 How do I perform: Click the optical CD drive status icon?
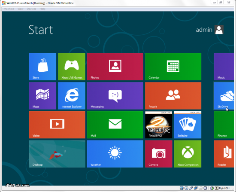[x=186, y=188]
